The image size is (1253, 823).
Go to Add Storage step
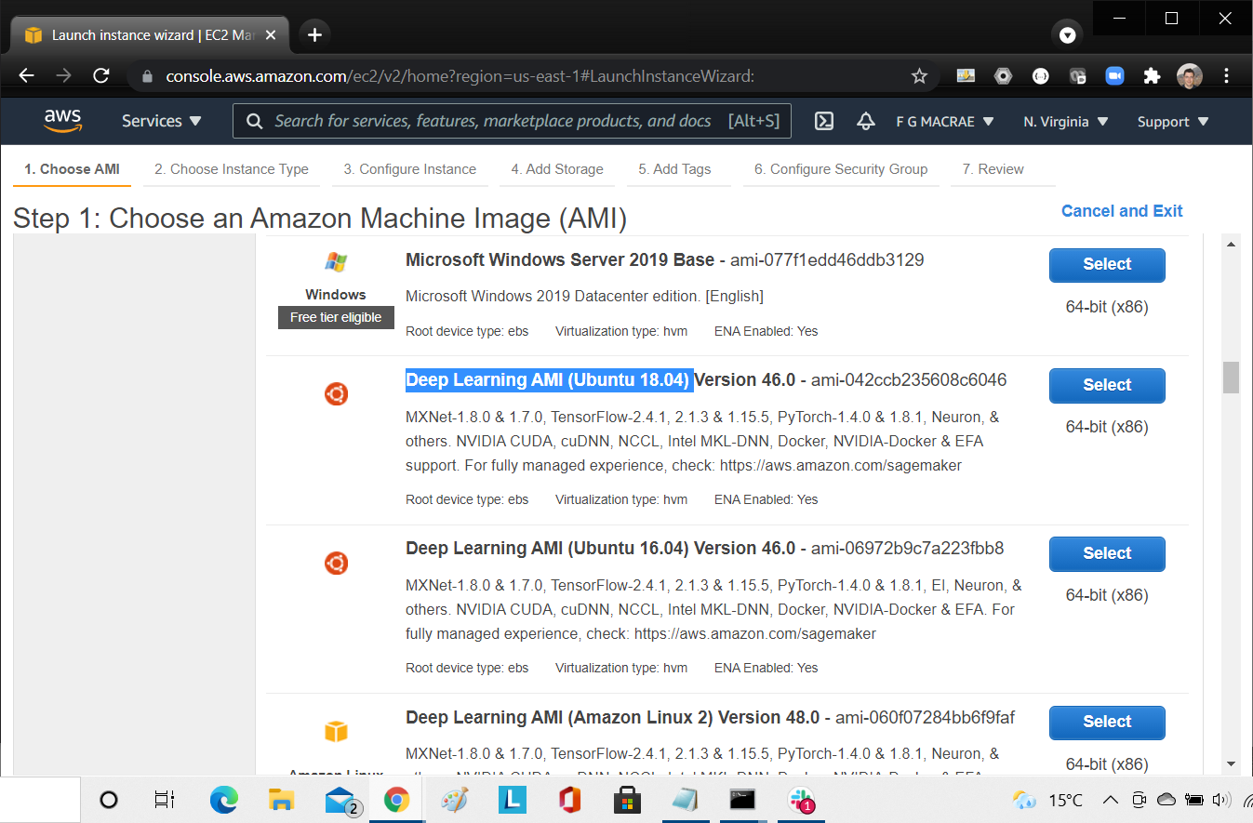pos(557,169)
